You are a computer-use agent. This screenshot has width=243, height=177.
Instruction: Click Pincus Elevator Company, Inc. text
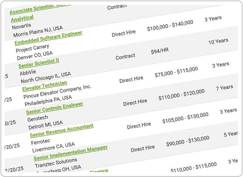[x=57, y=92]
